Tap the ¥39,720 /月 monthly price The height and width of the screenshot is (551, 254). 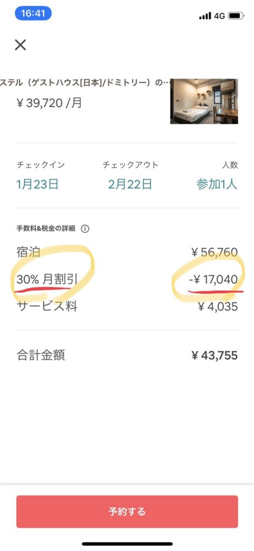point(49,103)
